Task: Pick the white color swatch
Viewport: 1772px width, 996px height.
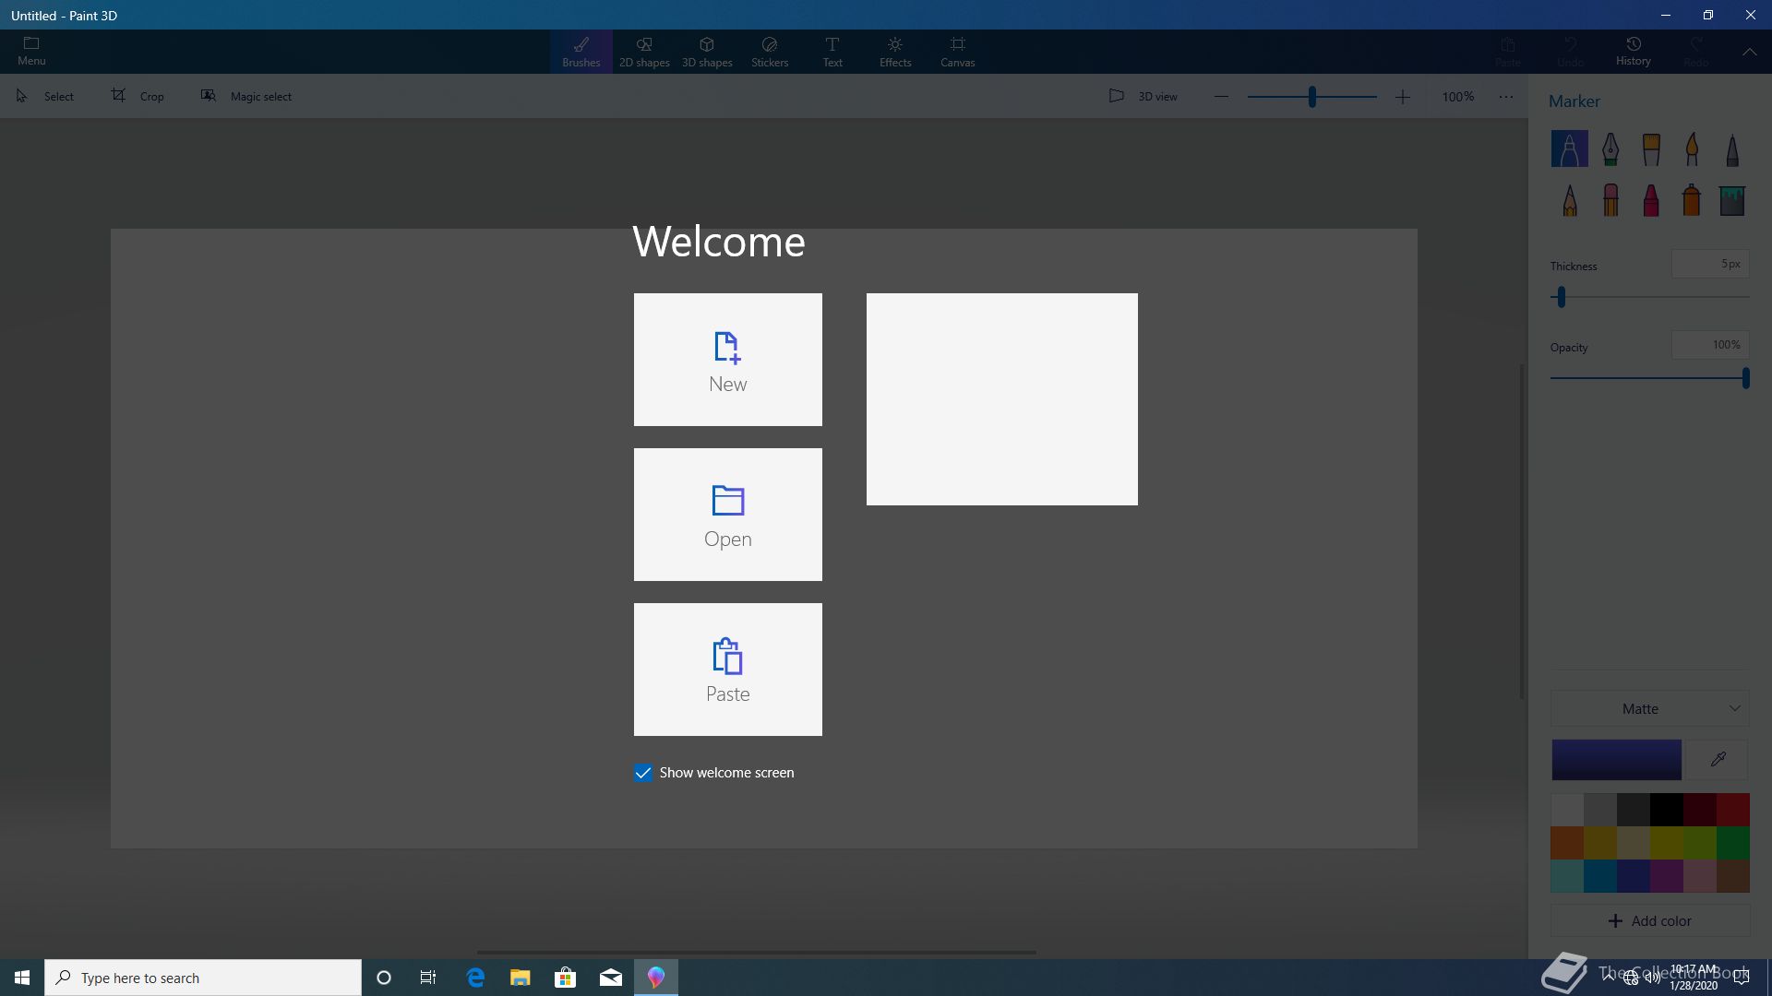Action: pyautogui.click(x=1567, y=810)
